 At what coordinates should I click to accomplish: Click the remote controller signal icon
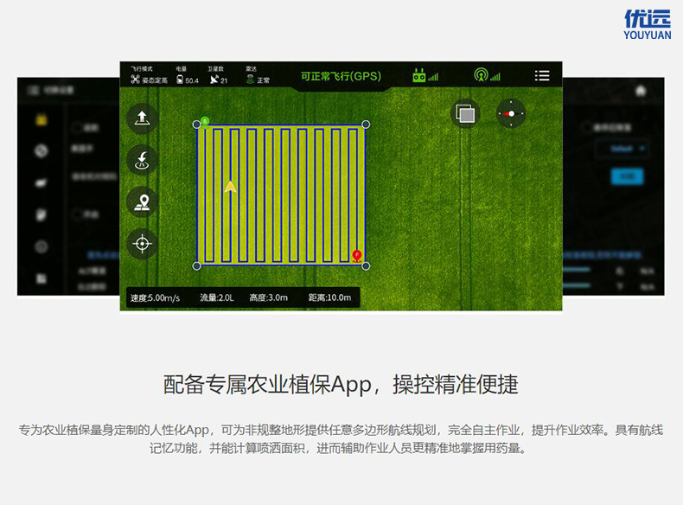[x=424, y=76]
